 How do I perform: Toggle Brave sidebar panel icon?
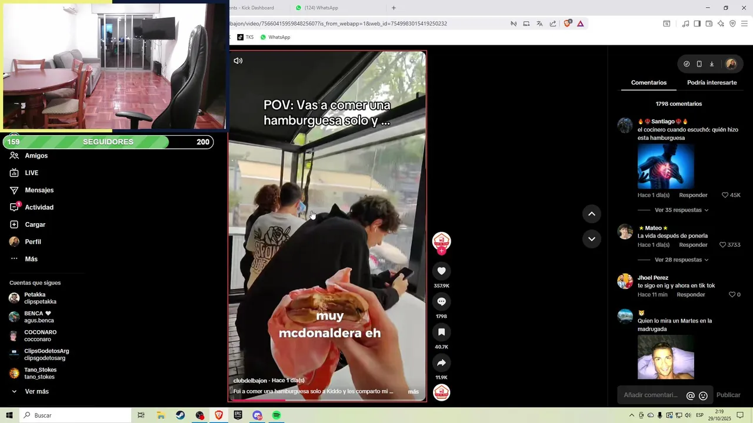[x=697, y=23]
